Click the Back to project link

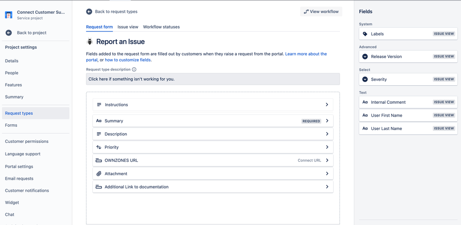tap(32, 33)
